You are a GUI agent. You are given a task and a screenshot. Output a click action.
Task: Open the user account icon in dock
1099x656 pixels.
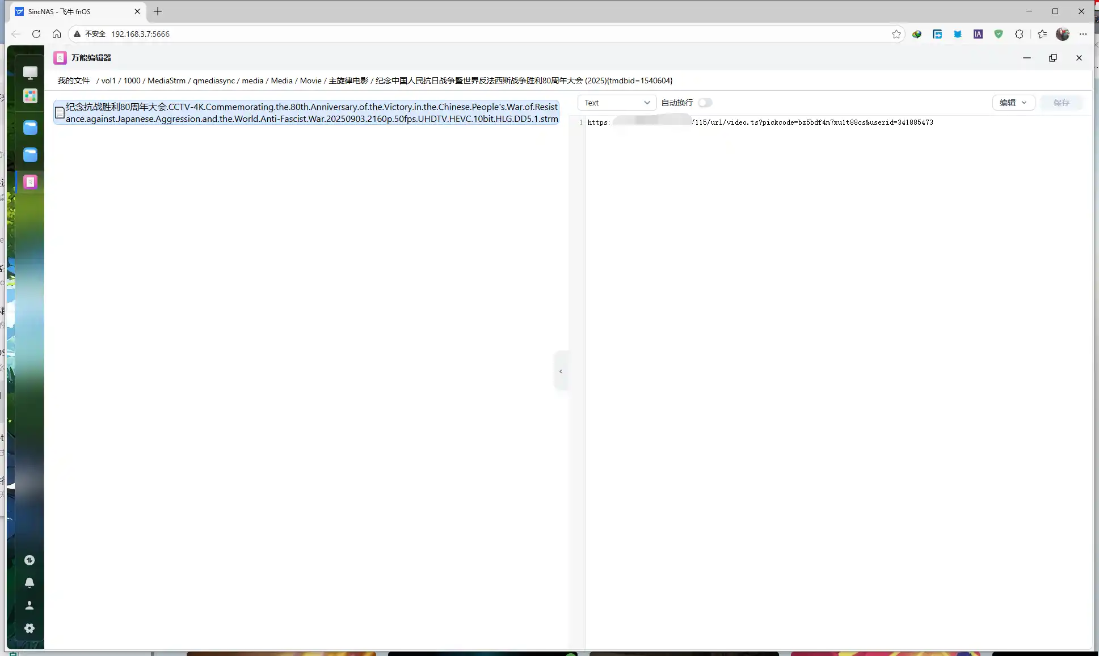(x=30, y=606)
